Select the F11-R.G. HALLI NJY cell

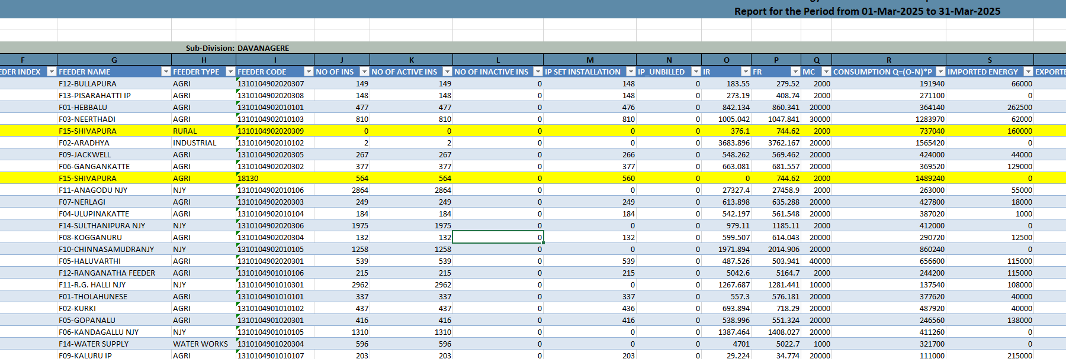point(114,284)
